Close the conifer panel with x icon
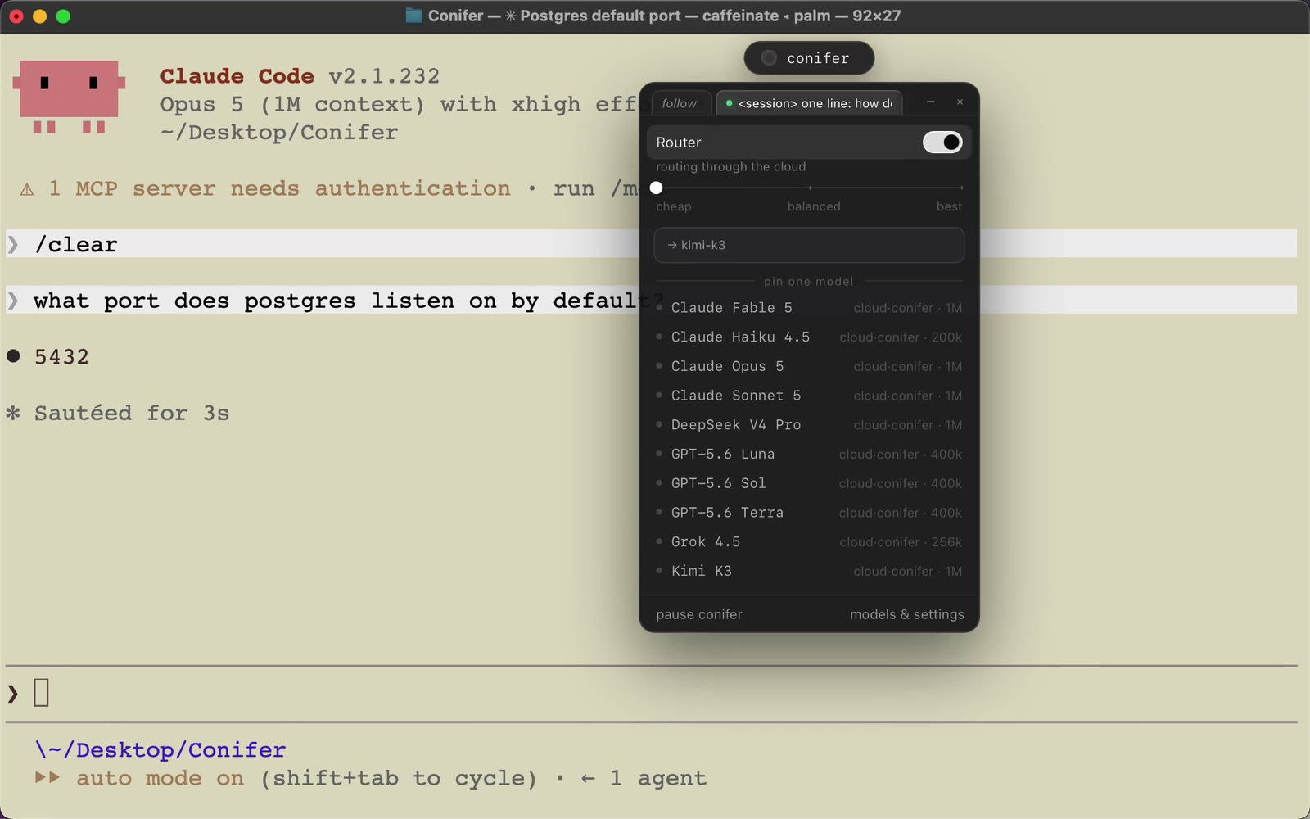Screen dimensions: 1310x819 click(960, 102)
